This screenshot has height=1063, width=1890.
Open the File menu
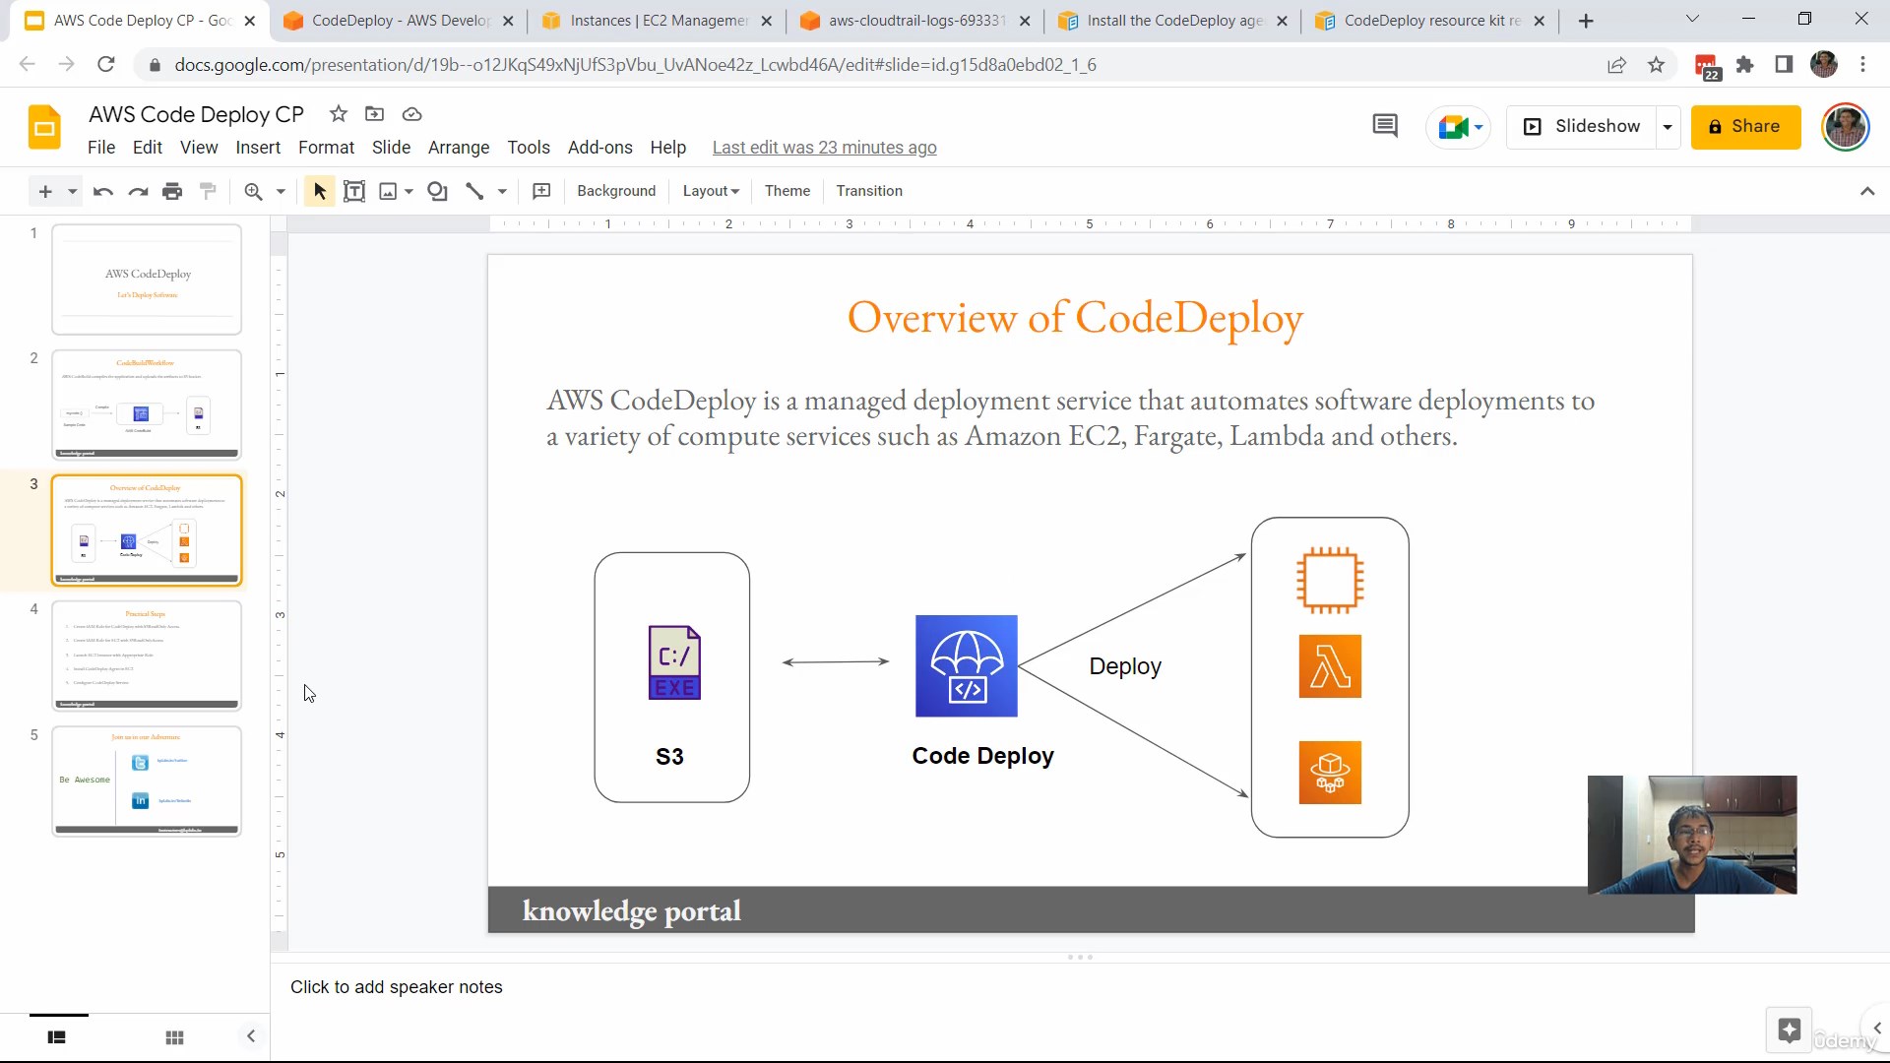tap(101, 148)
